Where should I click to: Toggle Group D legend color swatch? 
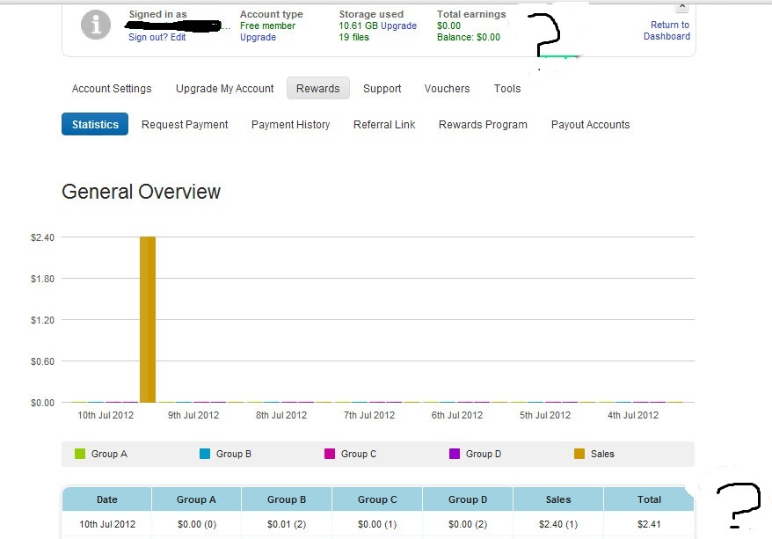click(455, 454)
